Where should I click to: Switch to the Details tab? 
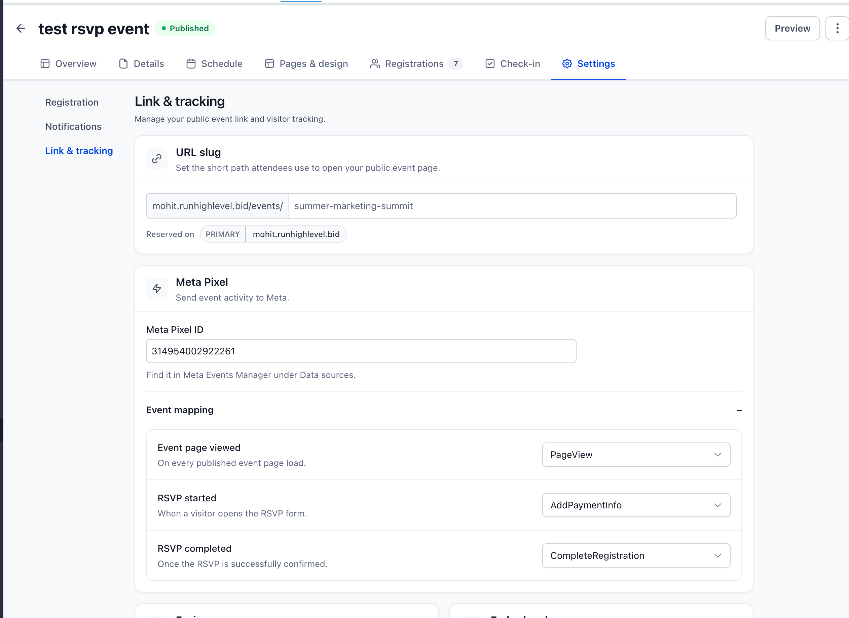point(142,64)
